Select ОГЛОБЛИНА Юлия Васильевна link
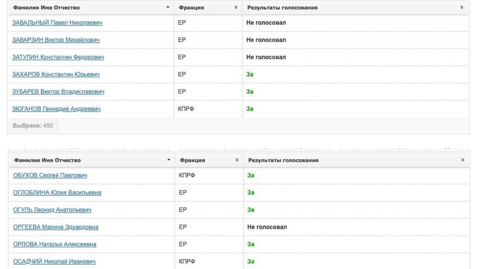Image resolution: width=484 pixels, height=269 pixels. 57,193
